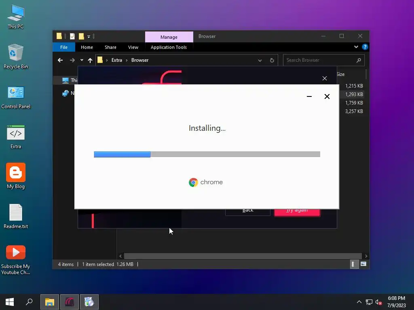Open the Home ribbon tab
The height and width of the screenshot is (310, 414).
[x=87, y=47]
